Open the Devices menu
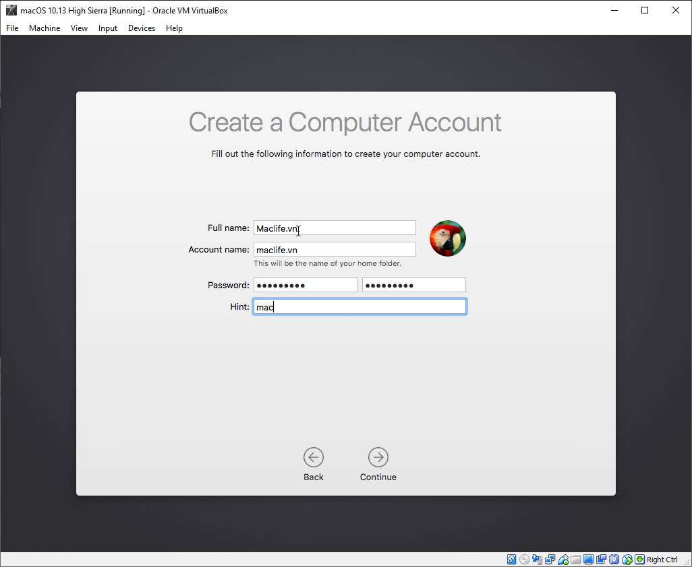The image size is (692, 567). tap(141, 28)
